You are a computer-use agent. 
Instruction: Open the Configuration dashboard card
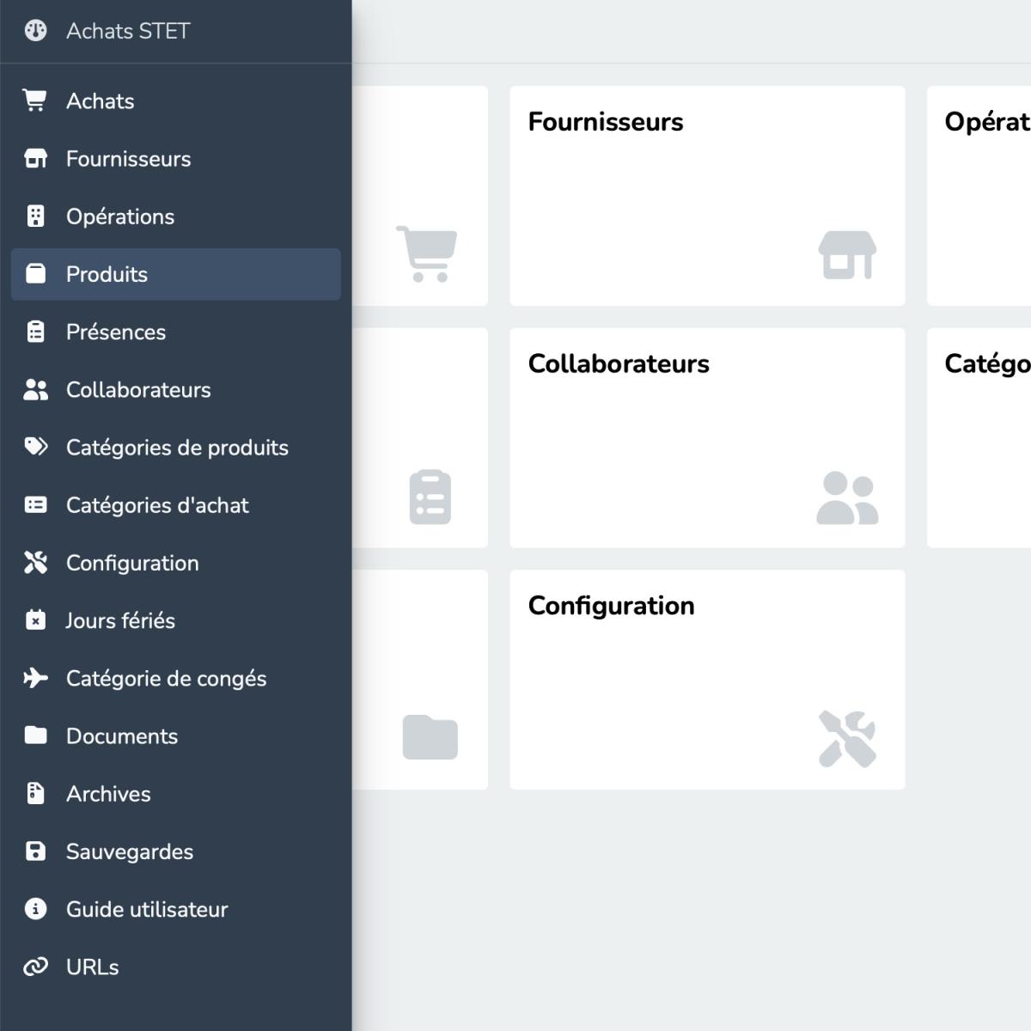(707, 680)
